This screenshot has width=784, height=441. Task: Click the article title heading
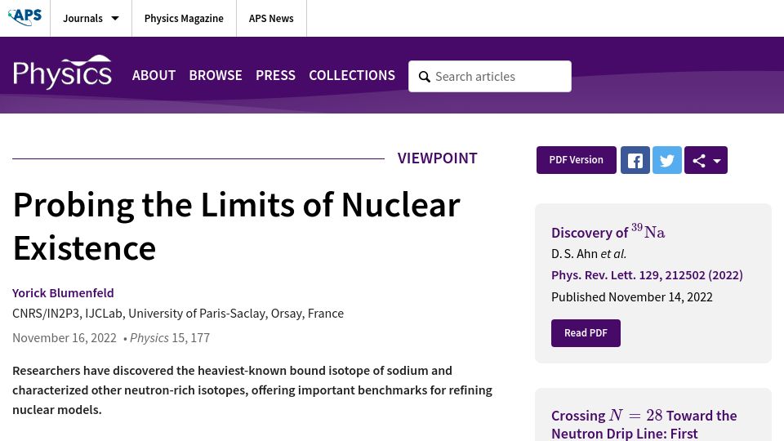click(x=237, y=226)
